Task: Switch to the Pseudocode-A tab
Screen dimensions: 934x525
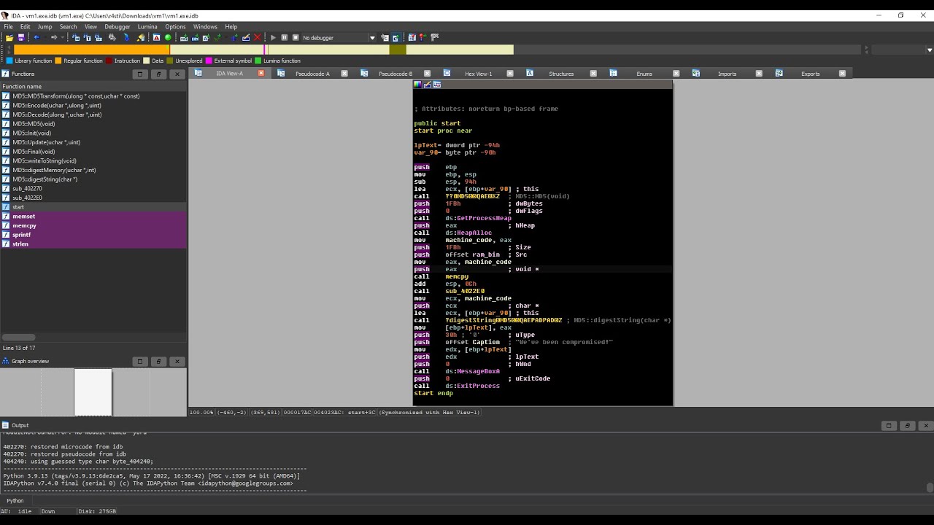Action: (x=312, y=74)
